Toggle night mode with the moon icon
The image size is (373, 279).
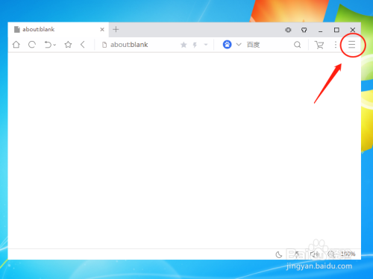(x=279, y=254)
